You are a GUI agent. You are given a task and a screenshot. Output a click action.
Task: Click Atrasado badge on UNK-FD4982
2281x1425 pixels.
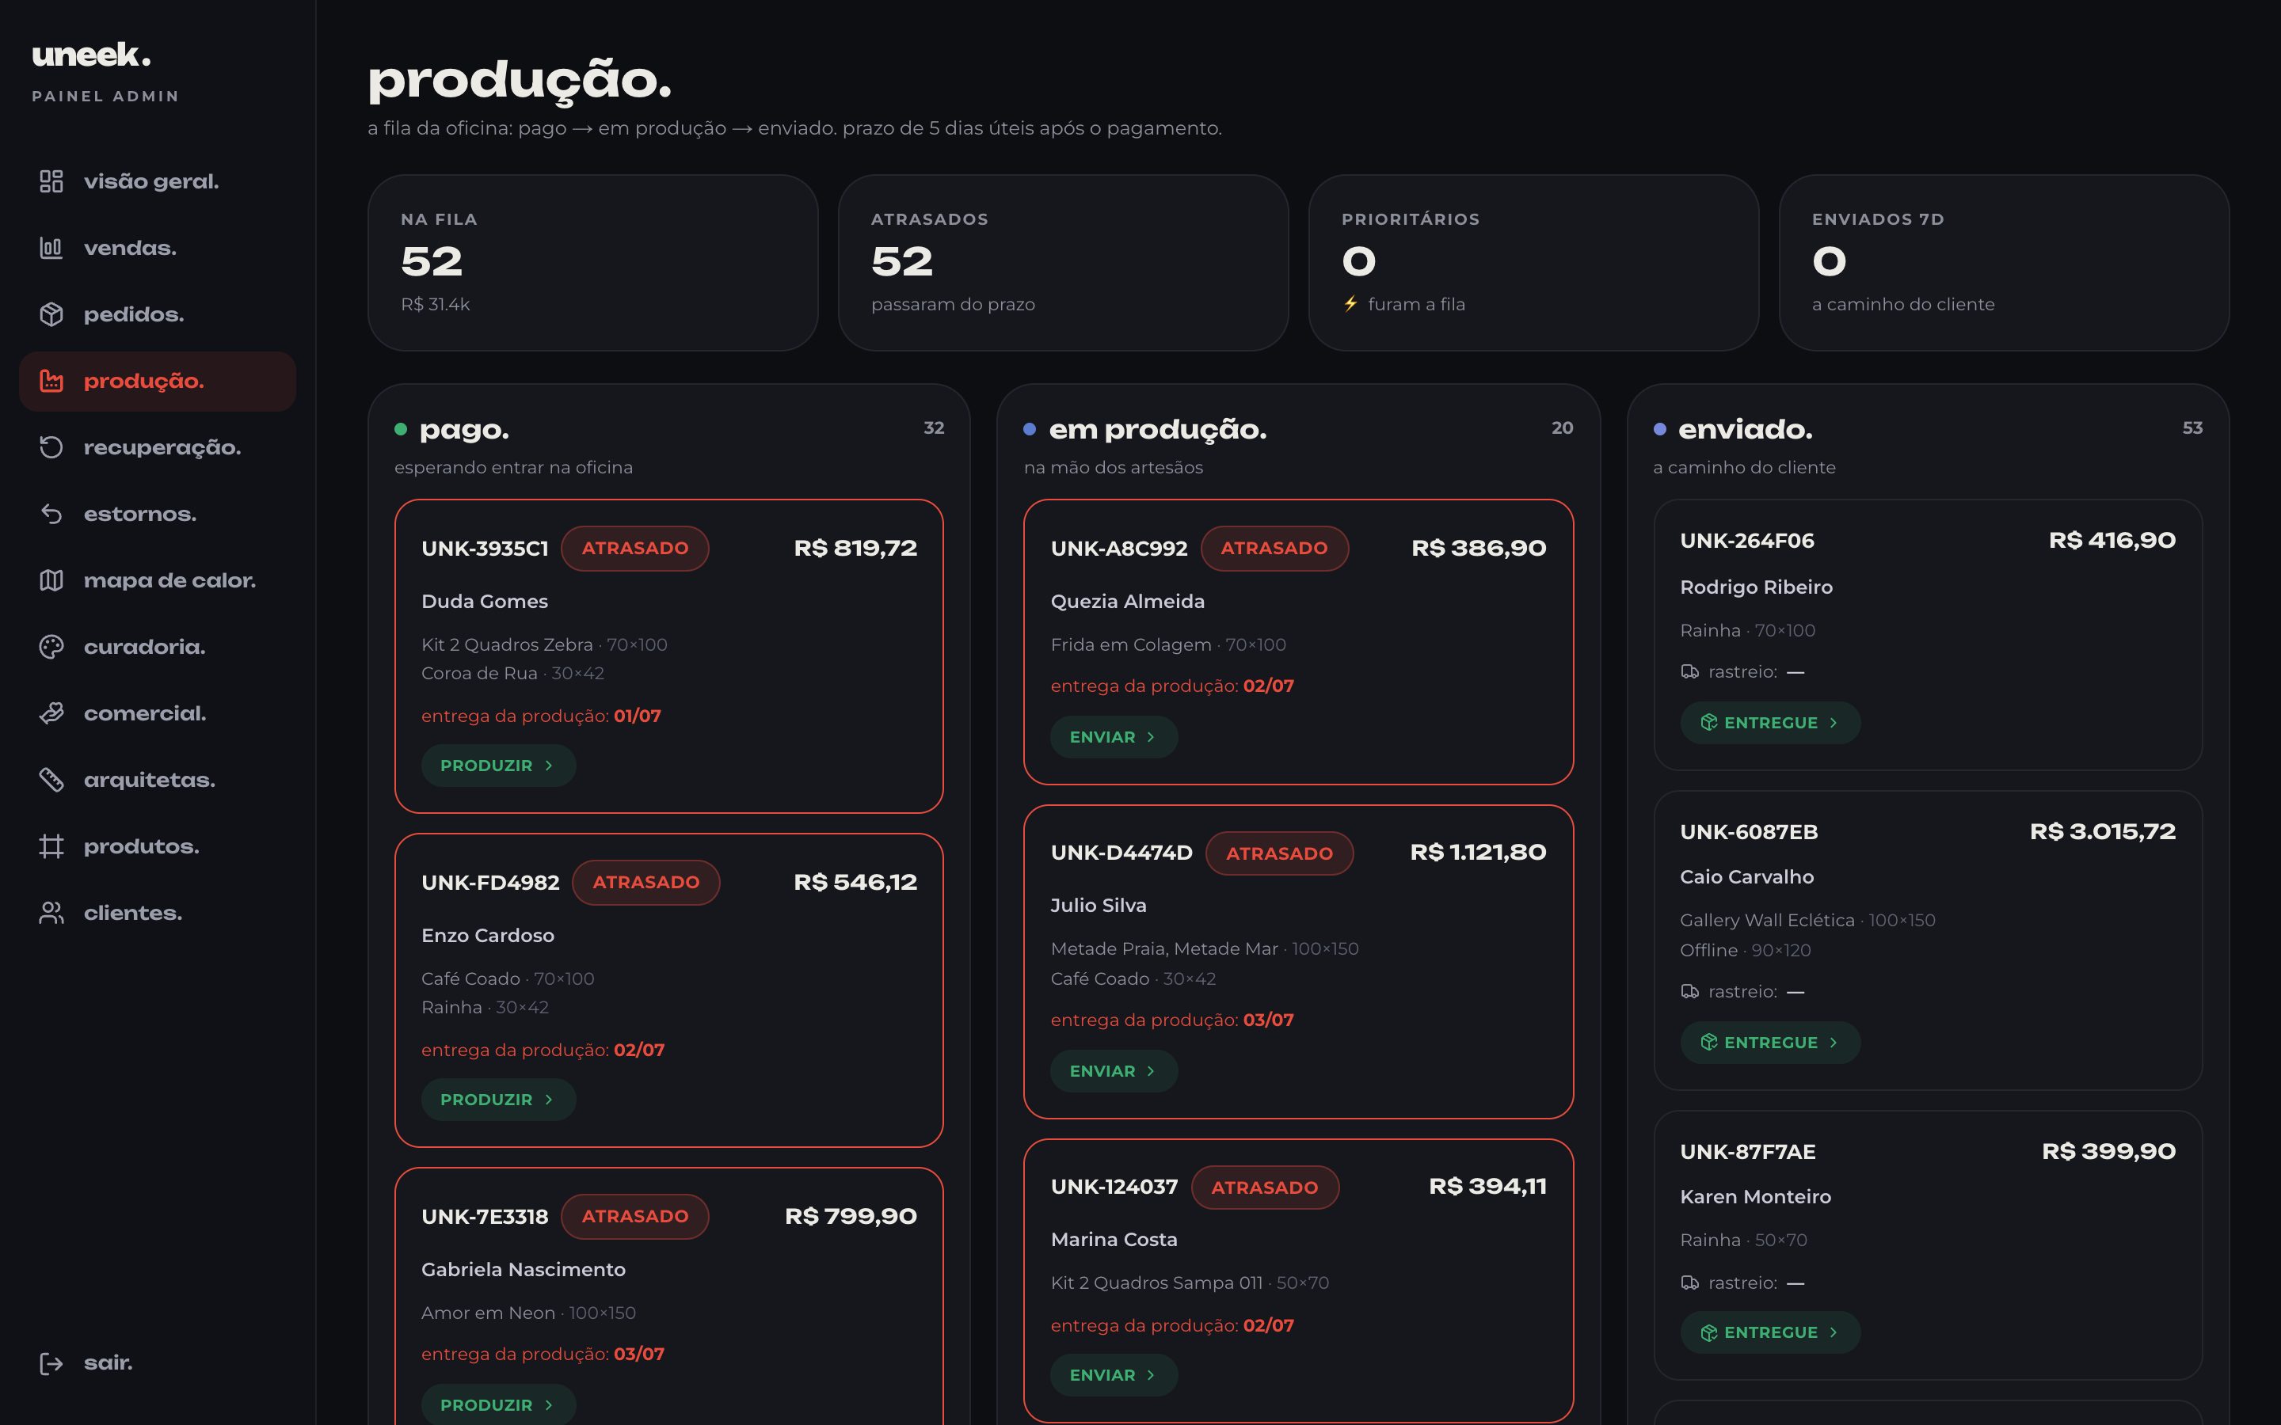(x=645, y=882)
